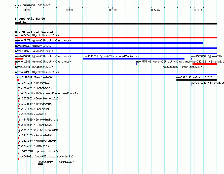Image resolution: width=224 pixels, height=174 pixels.
Task: Open nsv2820940 (Huddleston2016) label
Action: [38, 141]
